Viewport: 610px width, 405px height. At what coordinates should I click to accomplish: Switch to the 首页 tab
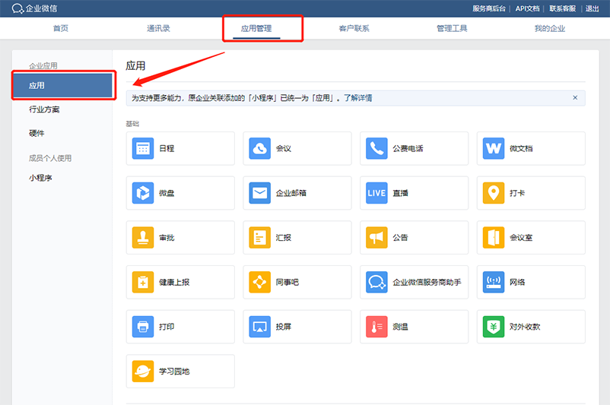(61, 28)
